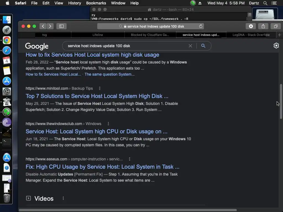The height and width of the screenshot is (212, 283).
Task: Click the eject icon in menu bar
Action: 200,3
